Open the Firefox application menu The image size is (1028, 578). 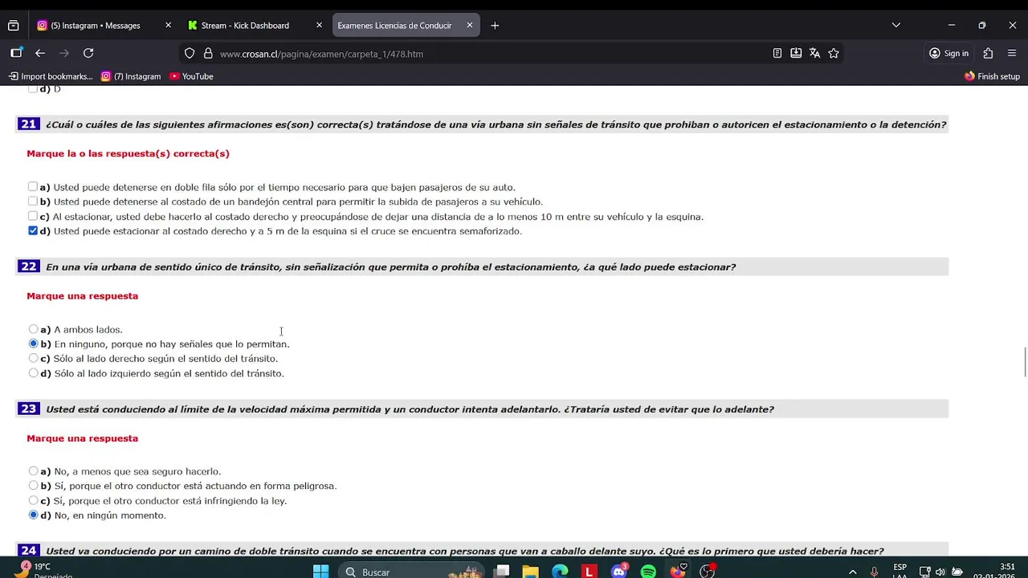pyautogui.click(x=1012, y=53)
